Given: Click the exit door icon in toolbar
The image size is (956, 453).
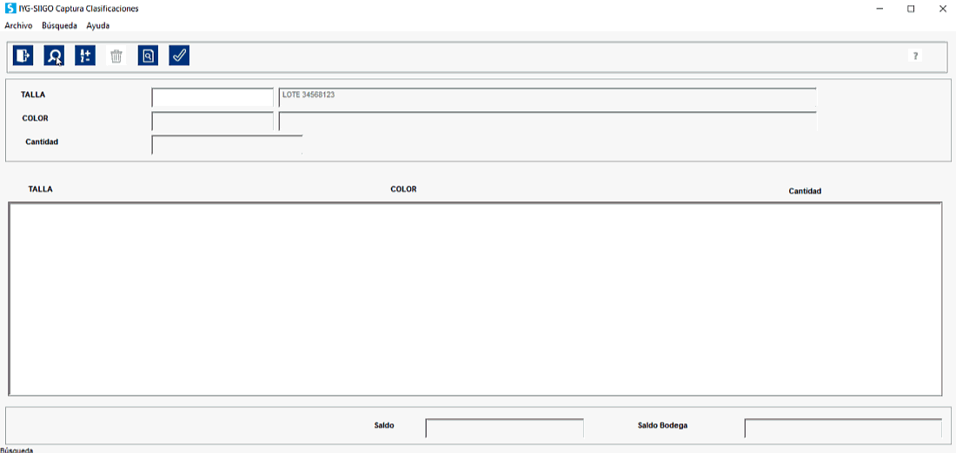Looking at the screenshot, I should click(x=23, y=56).
